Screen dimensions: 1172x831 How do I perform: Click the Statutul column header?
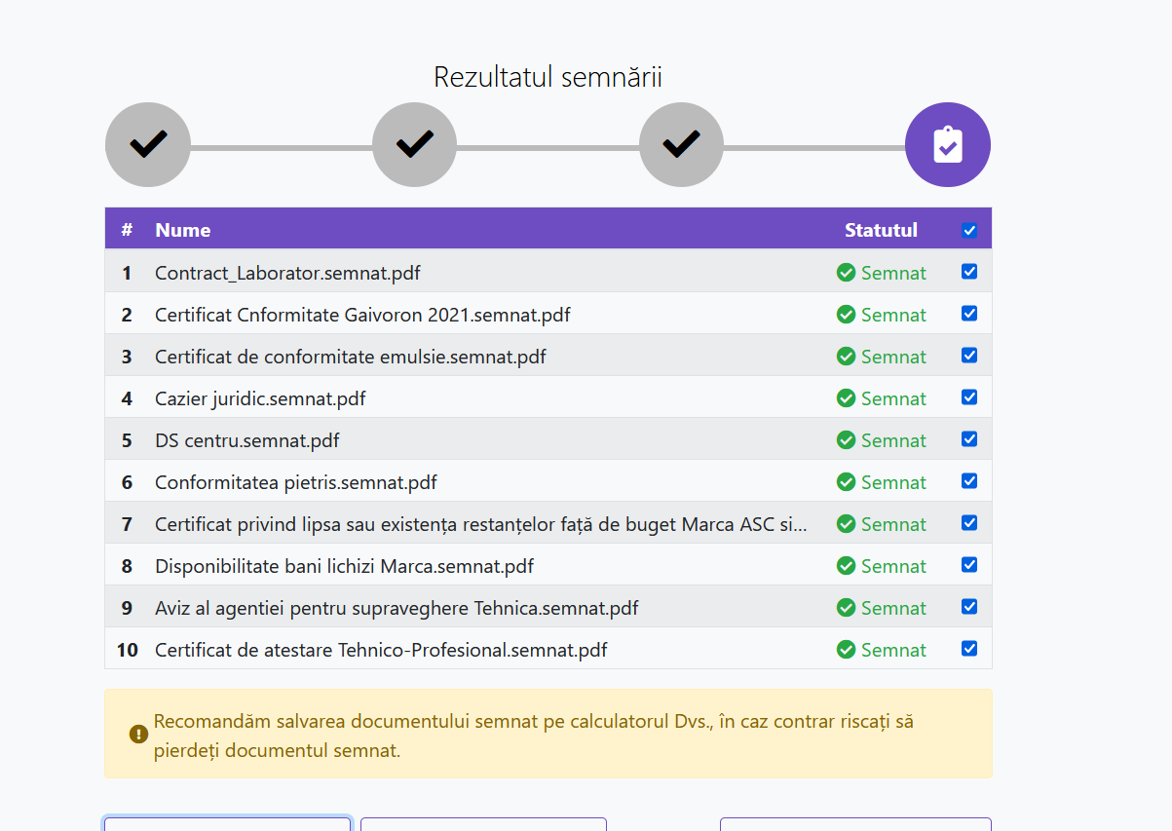click(x=881, y=230)
